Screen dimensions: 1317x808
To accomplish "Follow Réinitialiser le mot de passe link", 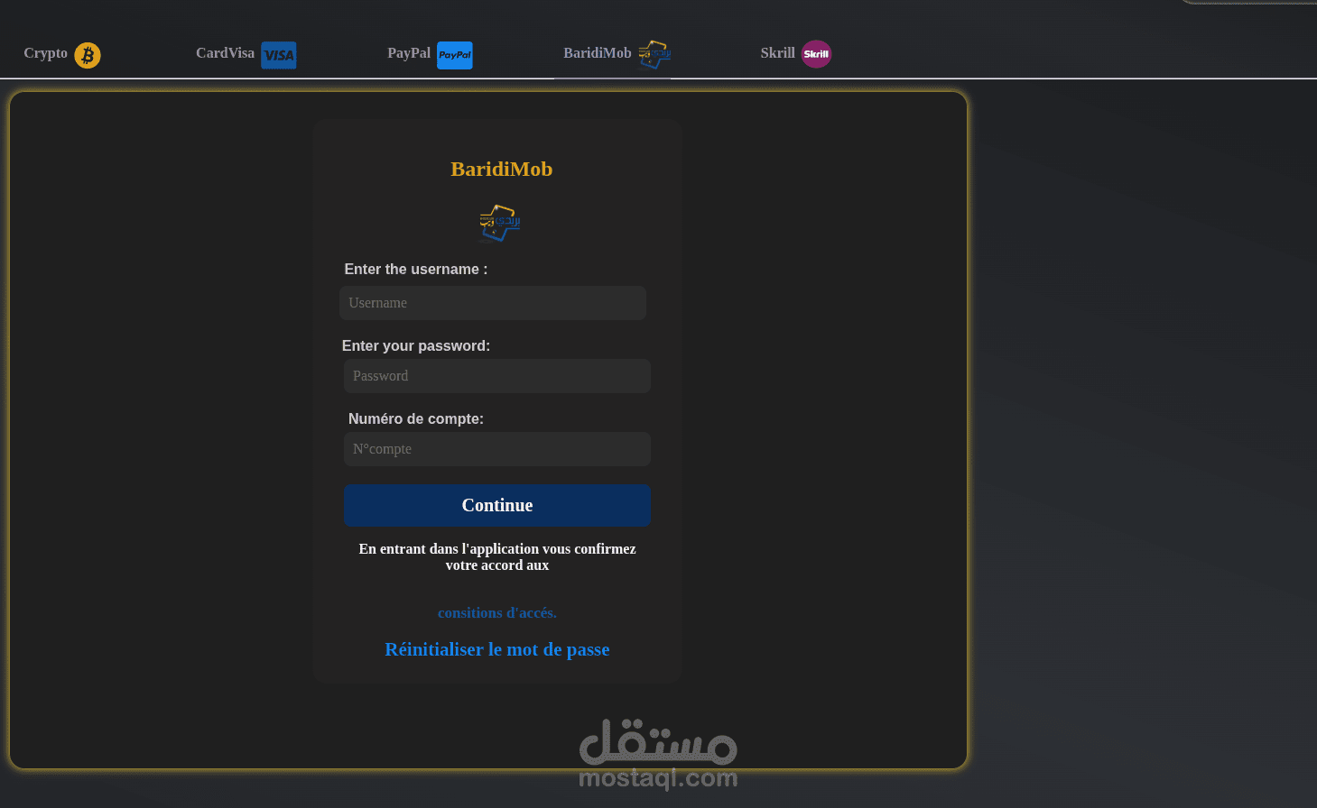I will coord(497,649).
